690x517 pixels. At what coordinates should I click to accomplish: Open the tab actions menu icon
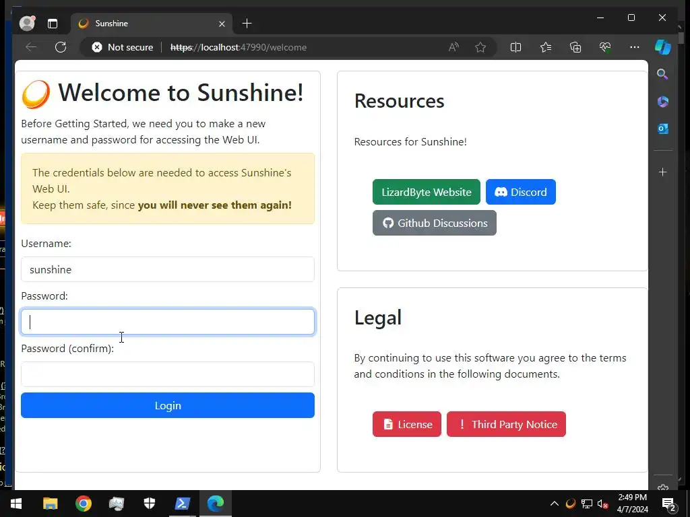tap(53, 24)
